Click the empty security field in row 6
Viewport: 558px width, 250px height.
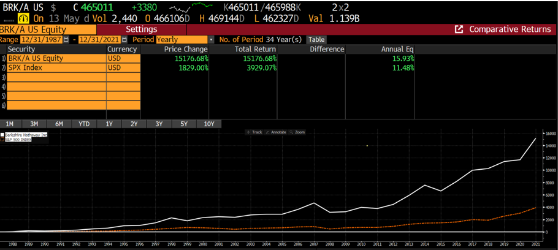point(56,105)
